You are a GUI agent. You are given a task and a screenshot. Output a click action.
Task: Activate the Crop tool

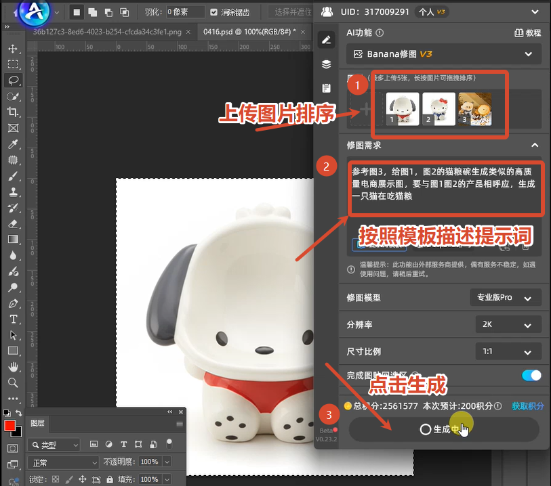pos(14,112)
